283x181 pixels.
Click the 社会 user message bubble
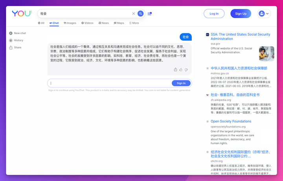[186, 37]
